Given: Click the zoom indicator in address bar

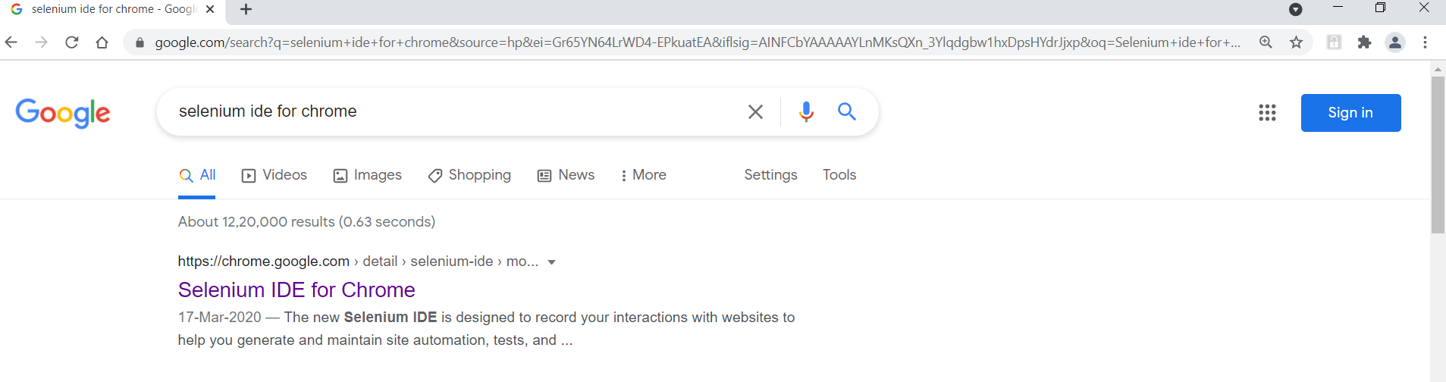Looking at the screenshot, I should (x=1266, y=42).
